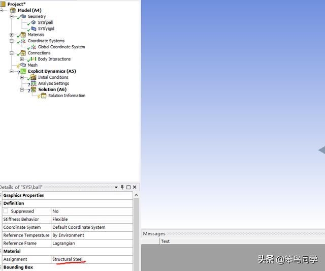The width and height of the screenshot is (325, 271).
Task: Collapse the Explicit Dynamics (A5) node
Action: point(12,71)
